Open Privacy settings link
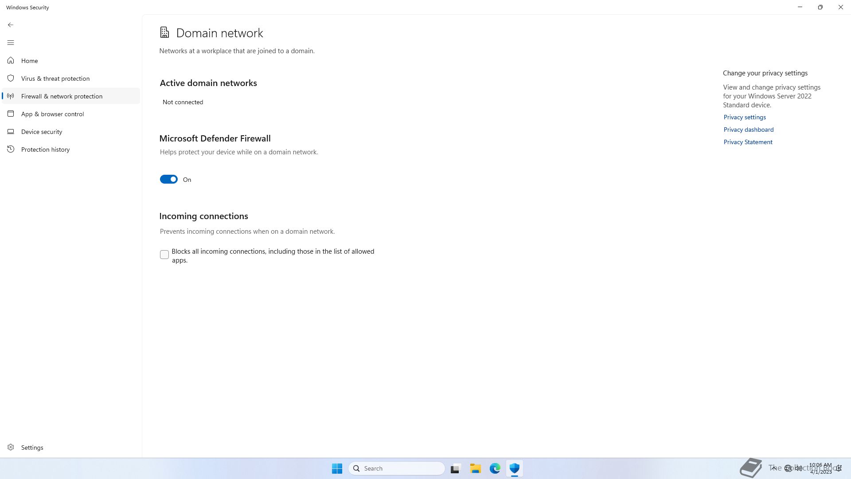This screenshot has height=479, width=851. (745, 117)
